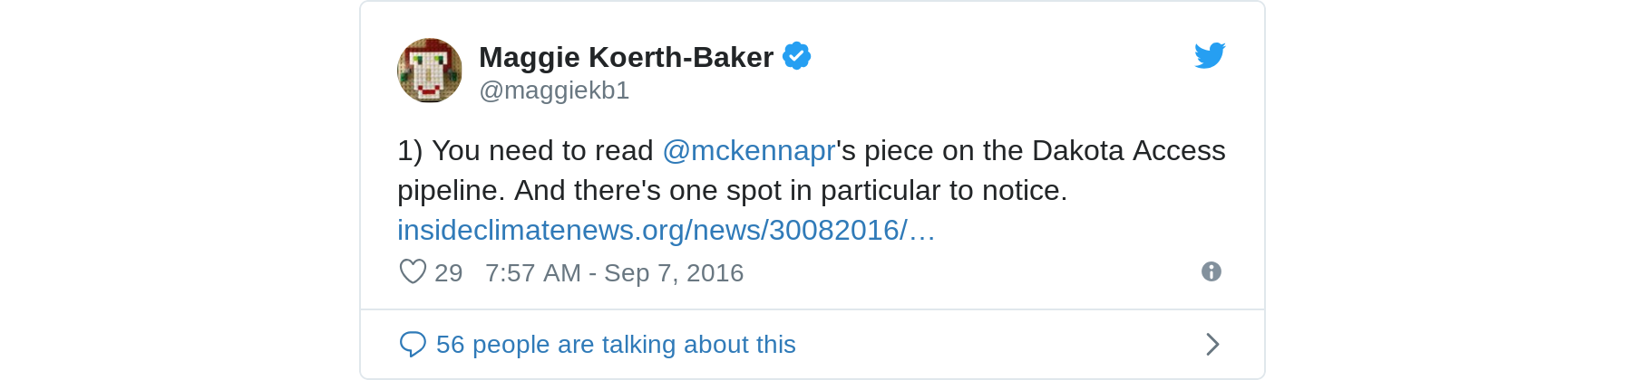Open the Maggie Koerth-Baker display name
1625x380 pixels.
pos(626,57)
